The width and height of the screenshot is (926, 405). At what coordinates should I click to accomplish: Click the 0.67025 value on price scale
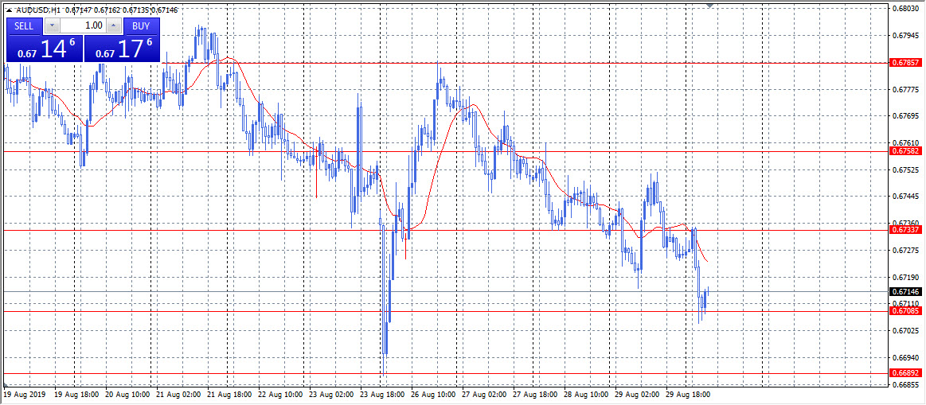pos(906,331)
